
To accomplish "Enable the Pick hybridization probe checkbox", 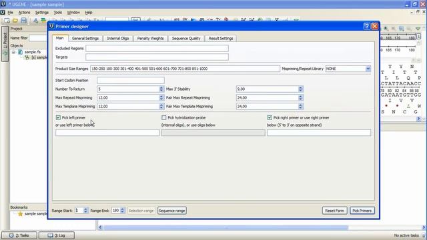I will tap(163, 117).
